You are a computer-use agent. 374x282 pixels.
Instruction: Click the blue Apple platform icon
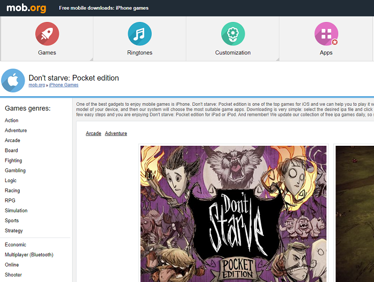click(x=13, y=81)
